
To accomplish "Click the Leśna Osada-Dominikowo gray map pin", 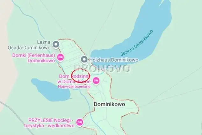I will click(x=56, y=45).
